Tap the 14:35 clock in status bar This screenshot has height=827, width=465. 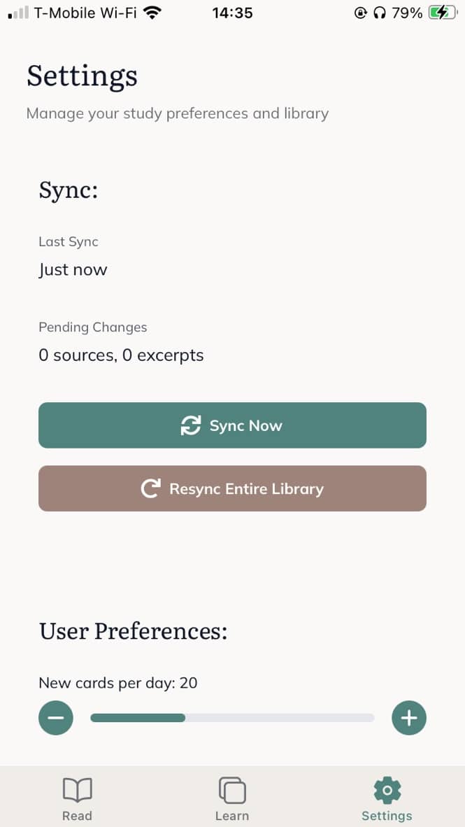tap(233, 13)
